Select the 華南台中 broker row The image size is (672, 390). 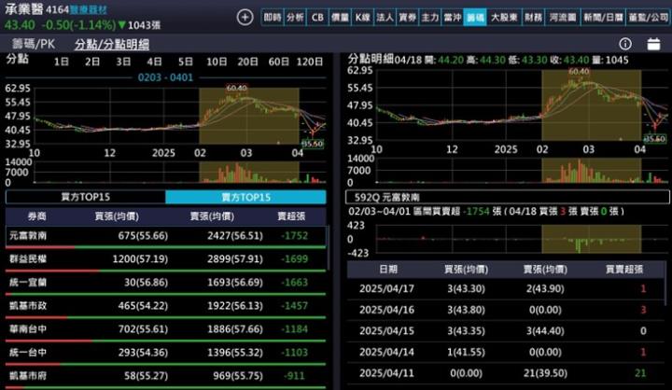click(x=165, y=329)
